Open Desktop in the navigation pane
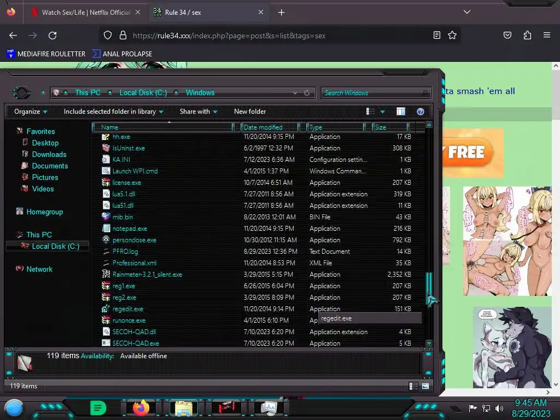Image resolution: width=560 pixels, height=420 pixels. pos(45,143)
